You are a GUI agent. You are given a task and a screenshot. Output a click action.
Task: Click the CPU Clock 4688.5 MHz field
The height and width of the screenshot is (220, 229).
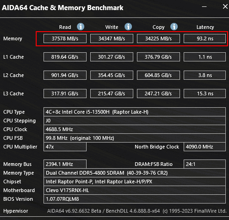point(135,129)
